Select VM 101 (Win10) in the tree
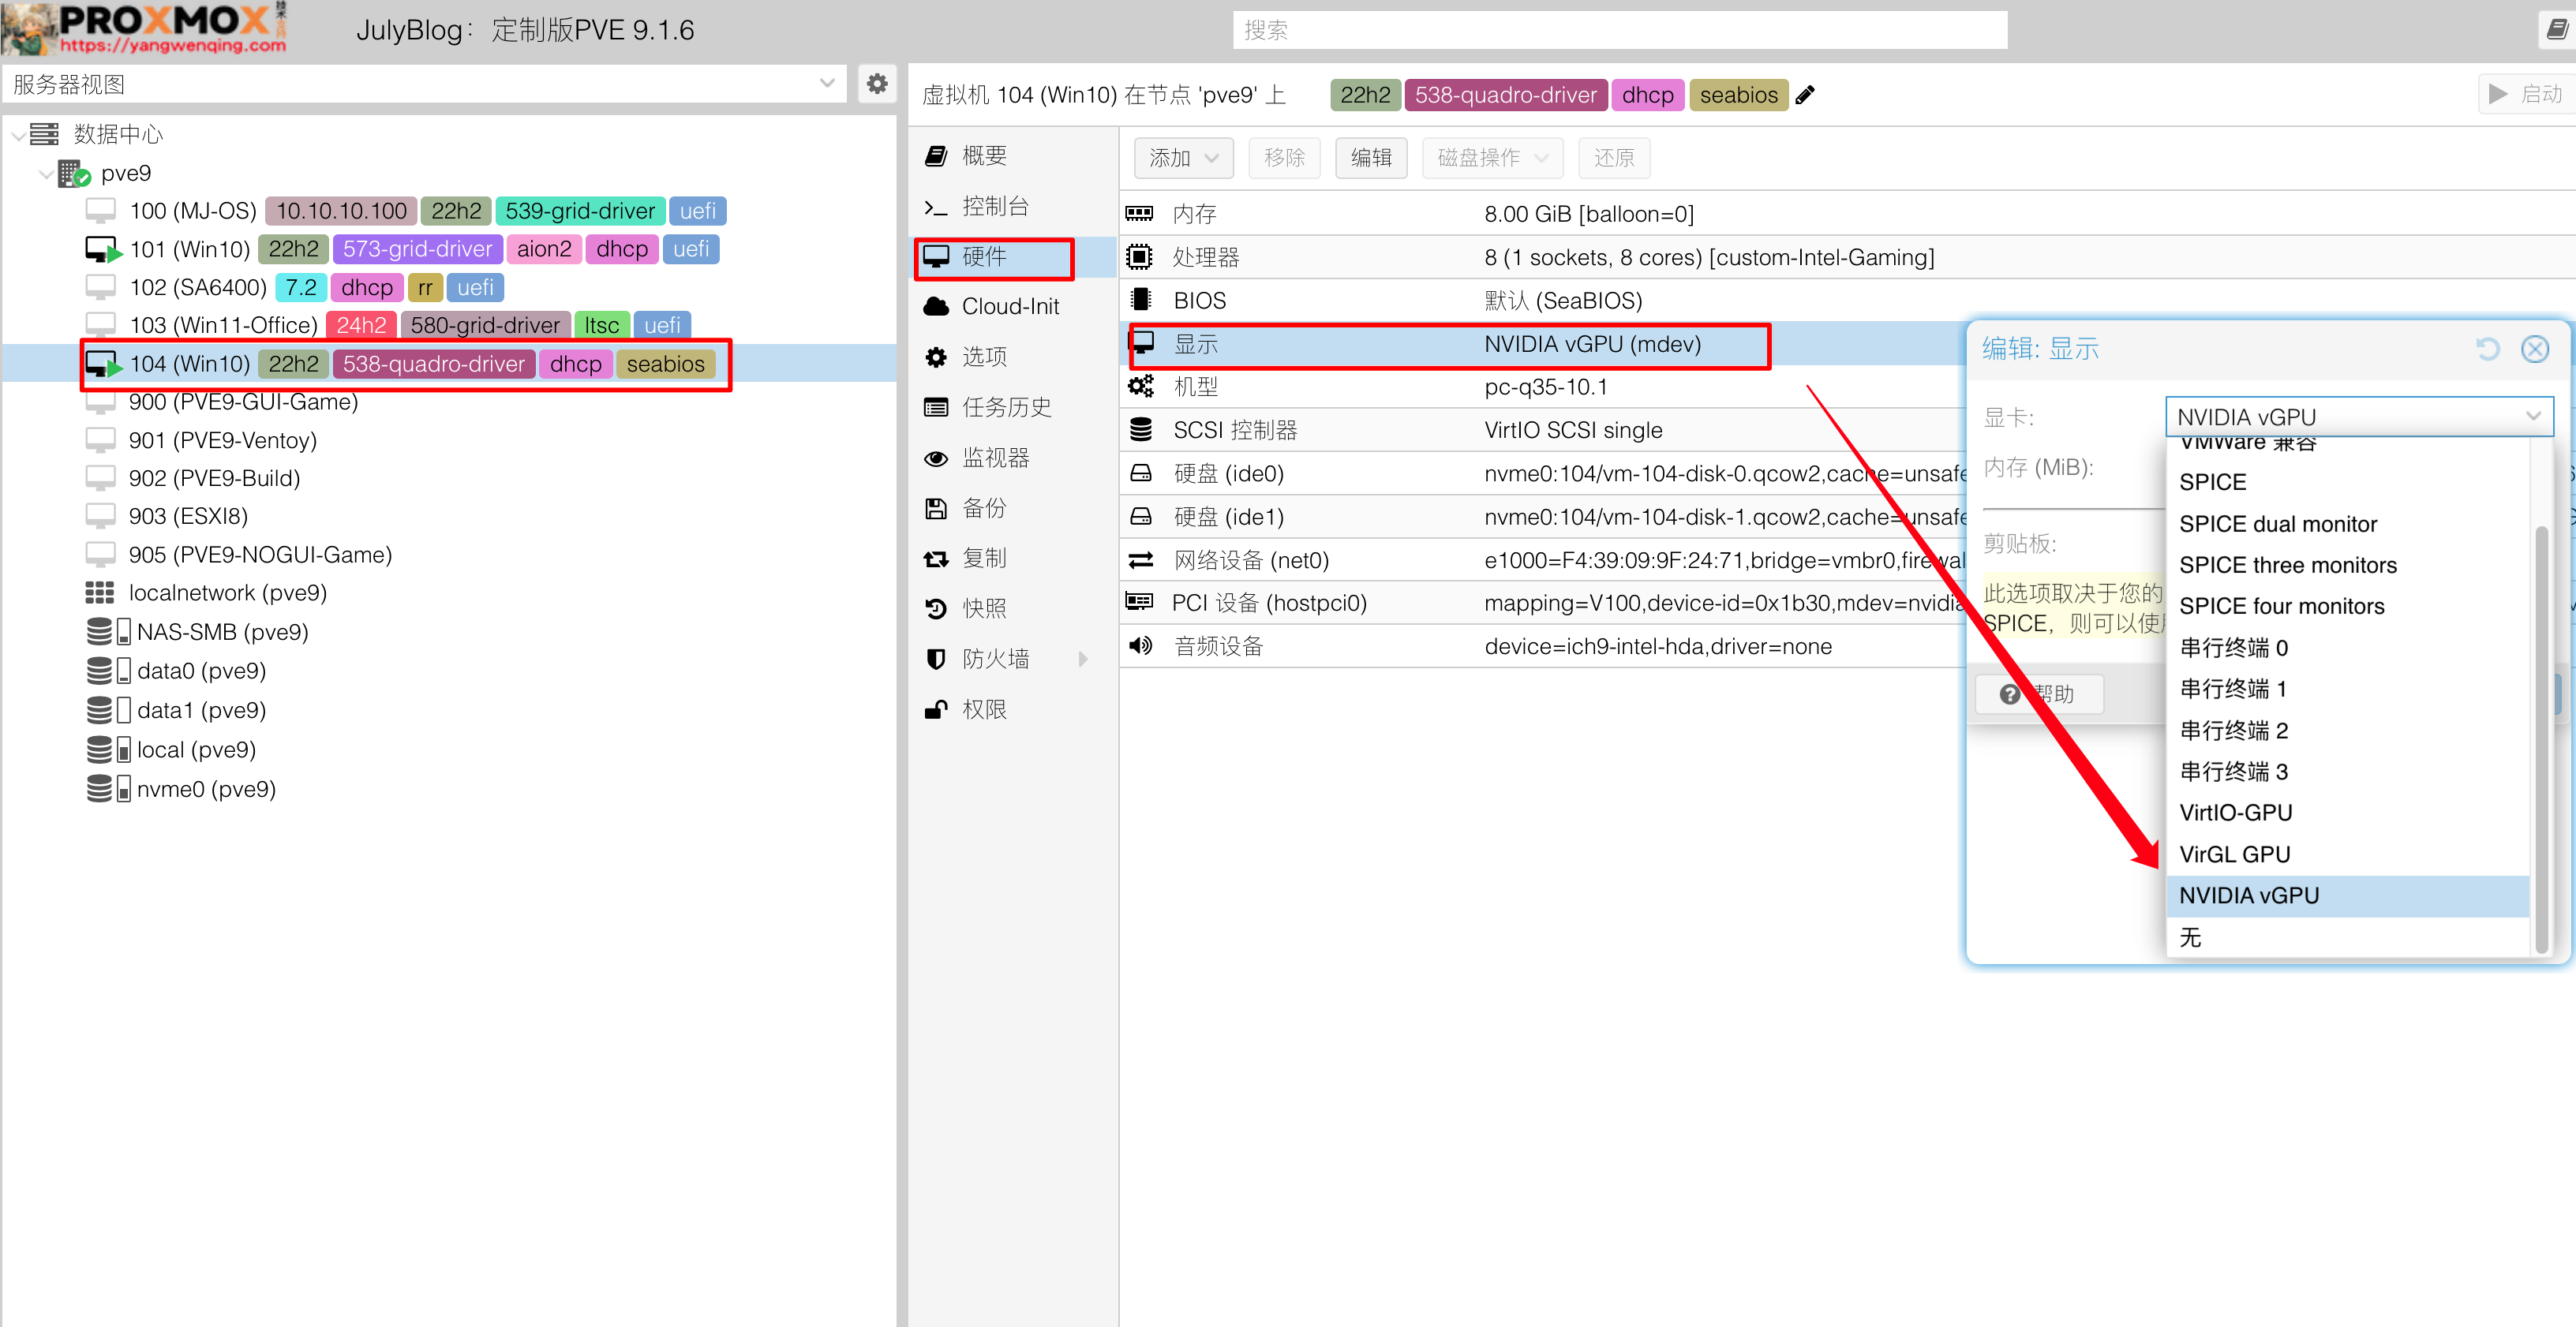 [189, 250]
